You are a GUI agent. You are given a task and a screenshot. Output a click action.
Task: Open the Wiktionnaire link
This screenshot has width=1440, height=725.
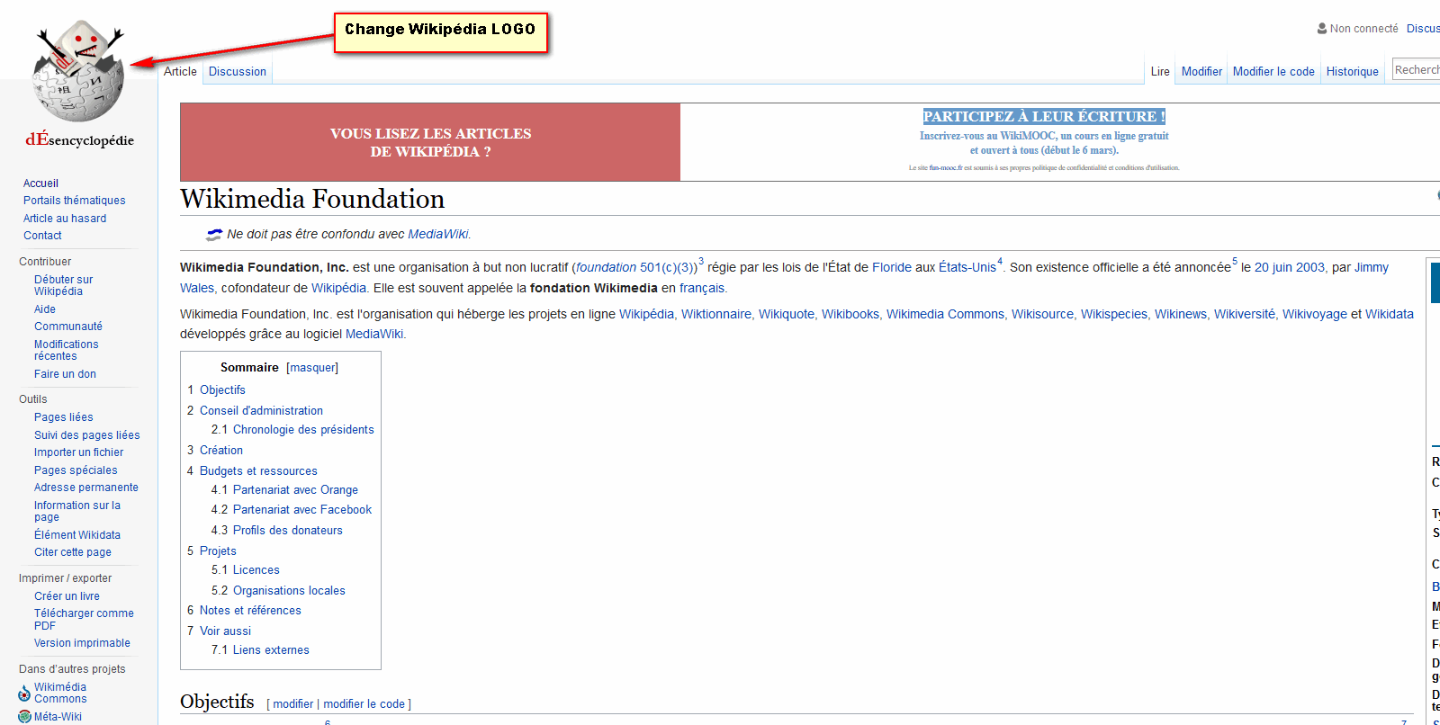point(715,315)
